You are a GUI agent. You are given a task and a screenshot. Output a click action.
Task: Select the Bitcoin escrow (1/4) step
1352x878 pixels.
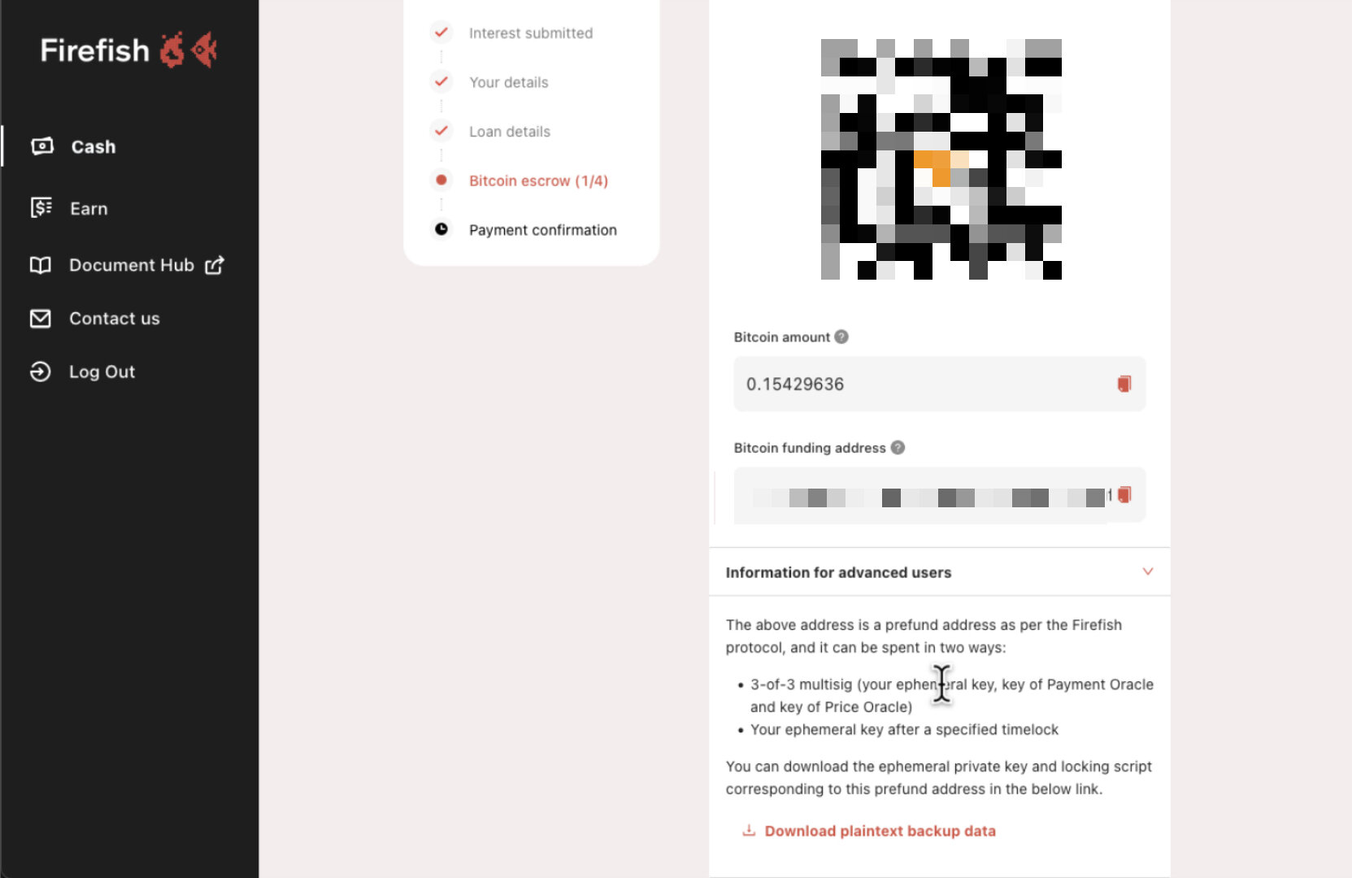538,180
